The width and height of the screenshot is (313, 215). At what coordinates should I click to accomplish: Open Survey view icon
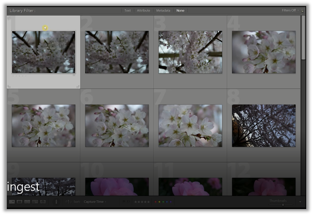[35, 201]
